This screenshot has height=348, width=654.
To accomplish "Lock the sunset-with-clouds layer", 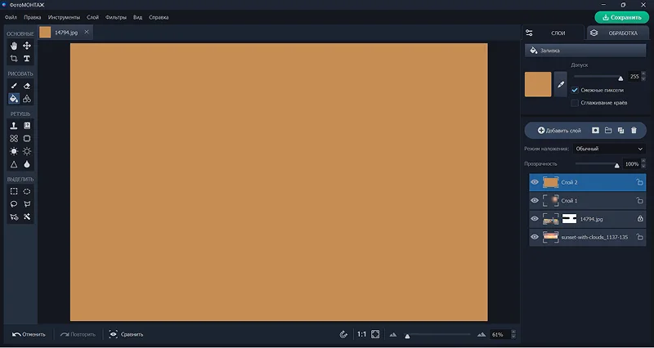I will [639, 237].
